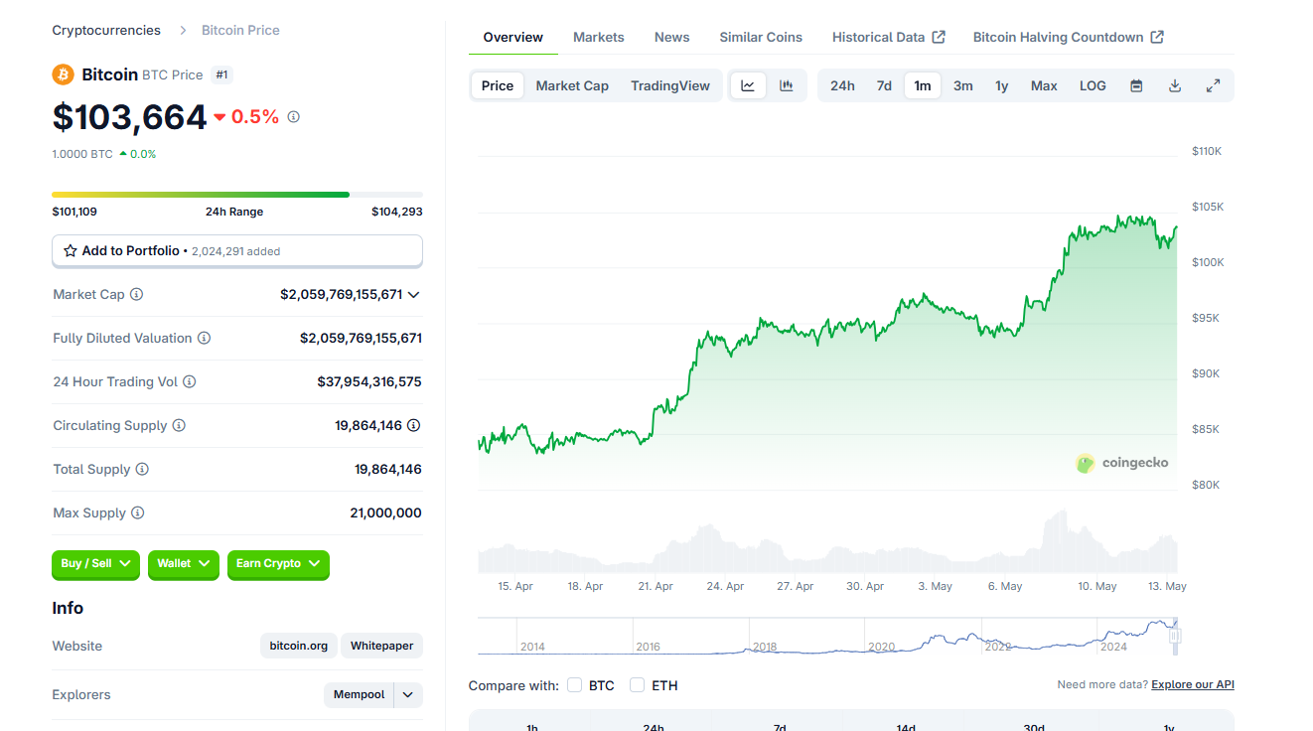Download chart data icon
The height and width of the screenshot is (731, 1313).
[x=1175, y=86]
